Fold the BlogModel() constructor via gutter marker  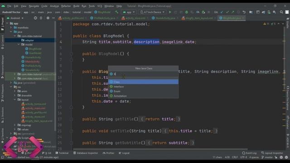72,54
